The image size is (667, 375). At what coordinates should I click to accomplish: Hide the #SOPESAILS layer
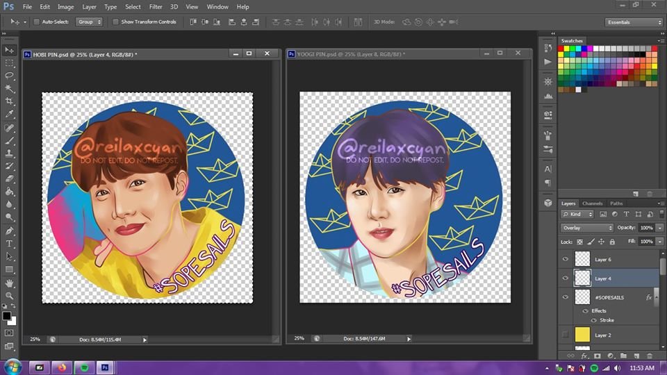566,297
